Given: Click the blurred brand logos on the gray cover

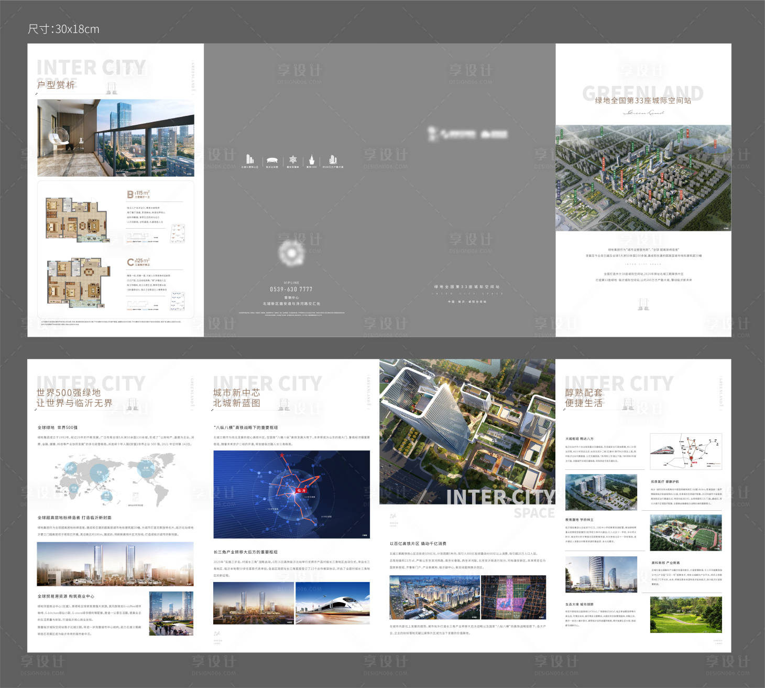Looking at the screenshot, I should [467, 134].
